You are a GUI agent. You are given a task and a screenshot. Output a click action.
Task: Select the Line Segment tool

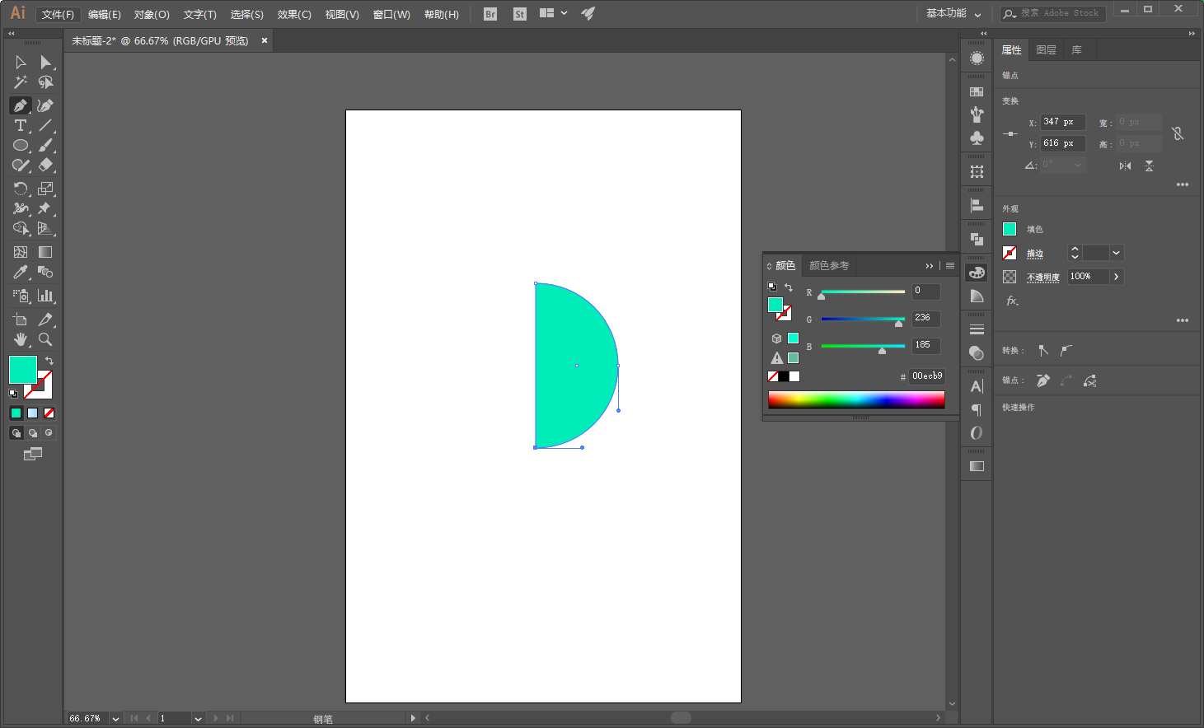coord(45,125)
